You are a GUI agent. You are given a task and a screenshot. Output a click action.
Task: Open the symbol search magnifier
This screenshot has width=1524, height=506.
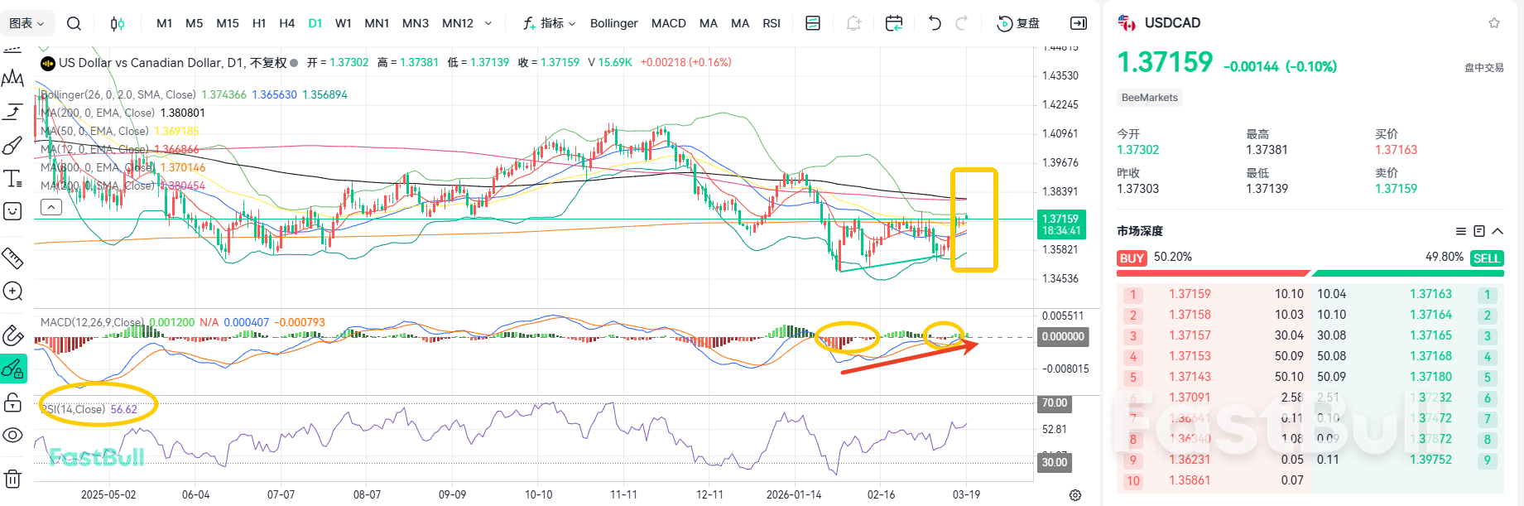74,23
